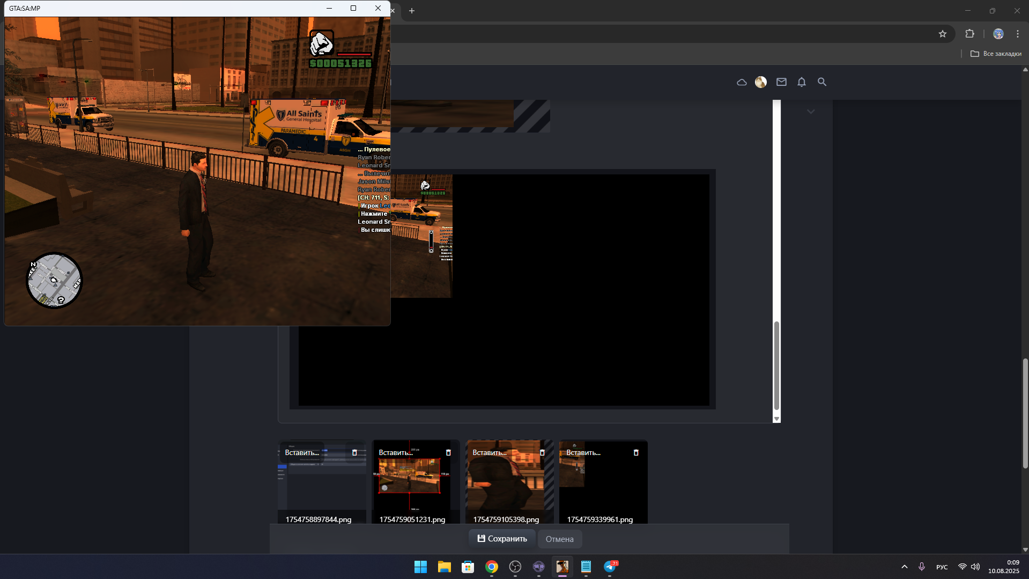The image size is (1029, 579).
Task: Click the editor scrollbar down arrow
Action: tap(776, 419)
